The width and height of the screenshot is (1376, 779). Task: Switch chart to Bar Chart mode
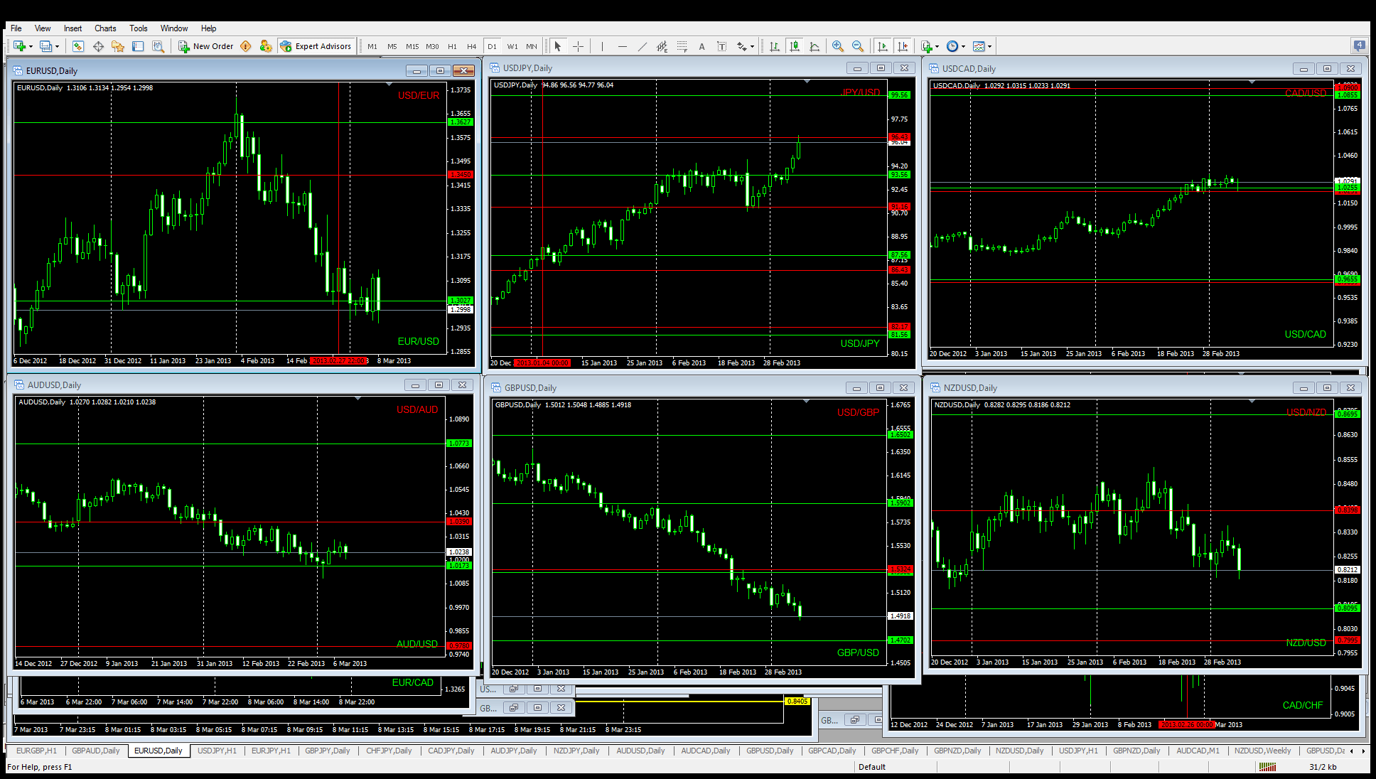[x=775, y=46]
